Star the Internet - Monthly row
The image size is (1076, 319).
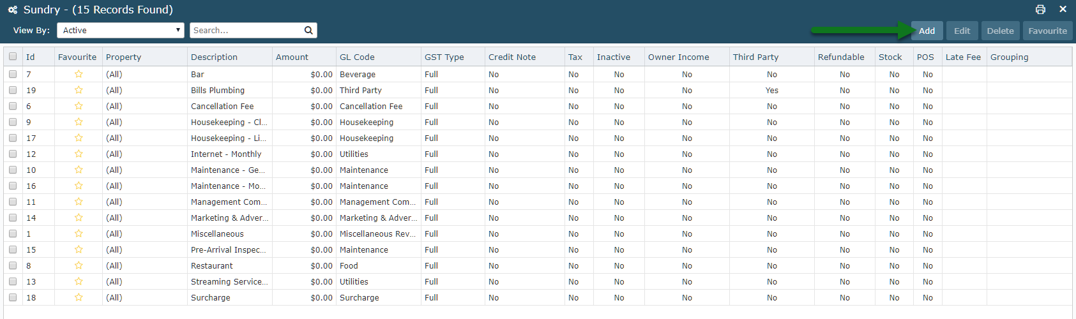click(x=79, y=154)
